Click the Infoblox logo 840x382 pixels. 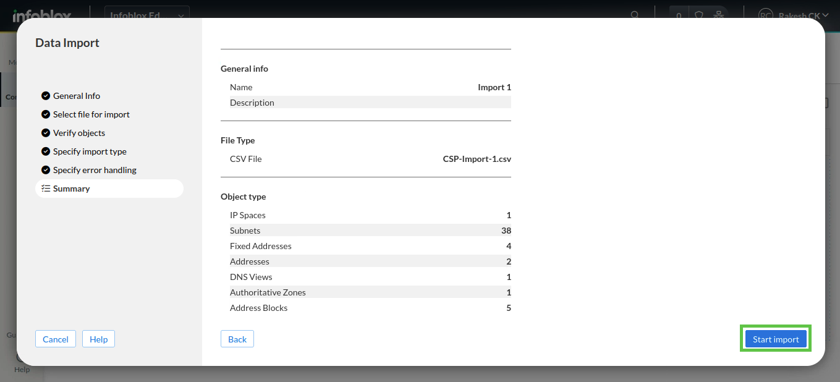pos(41,15)
